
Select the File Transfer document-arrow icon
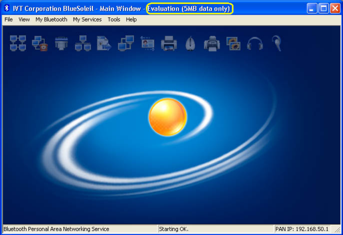coord(104,43)
